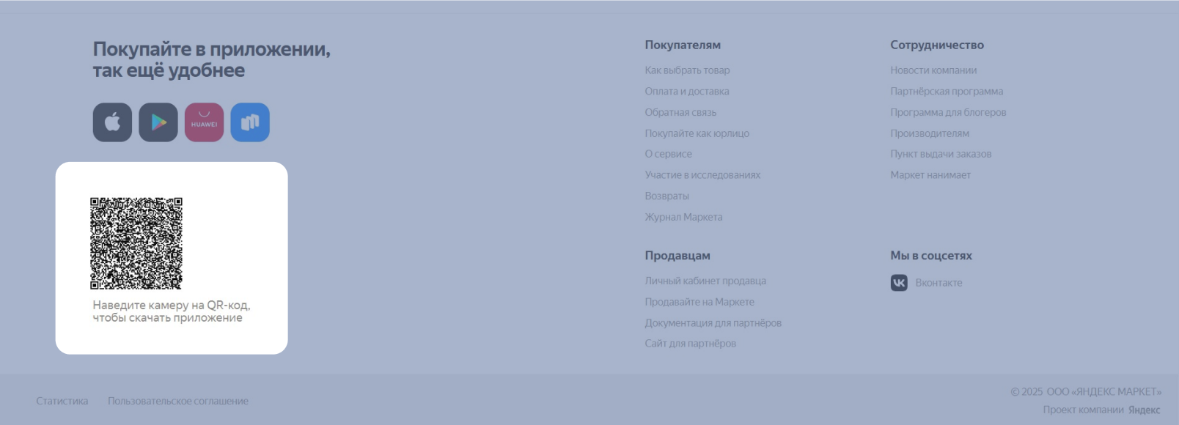This screenshot has width=1179, height=425.
Task: Open the blue RuStore app icon
Action: click(x=250, y=122)
